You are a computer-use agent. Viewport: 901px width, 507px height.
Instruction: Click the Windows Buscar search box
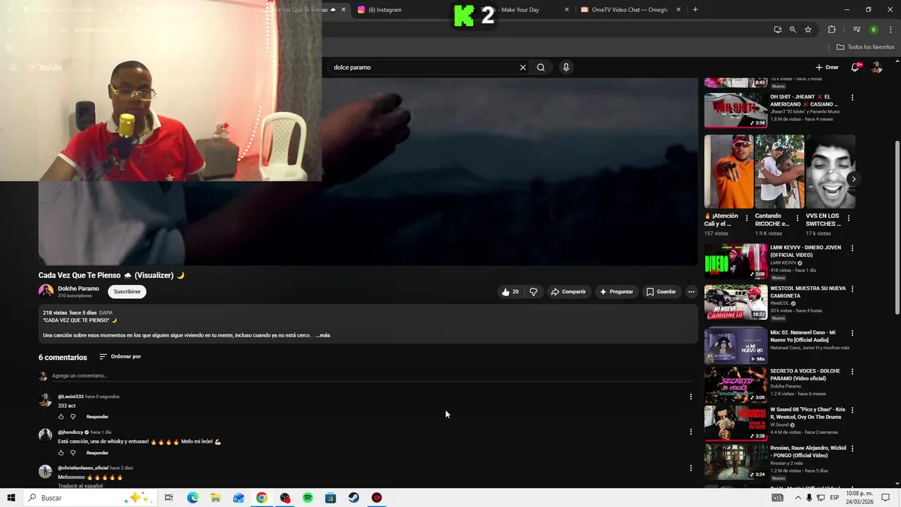point(90,498)
